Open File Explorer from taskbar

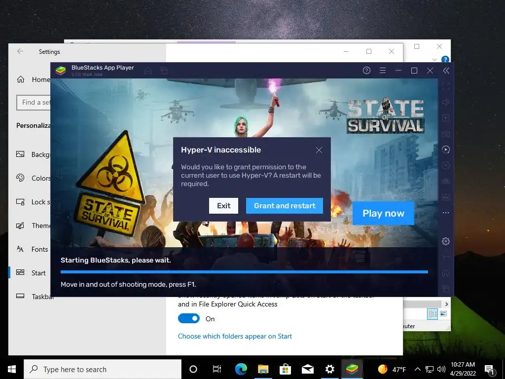pyautogui.click(x=263, y=369)
